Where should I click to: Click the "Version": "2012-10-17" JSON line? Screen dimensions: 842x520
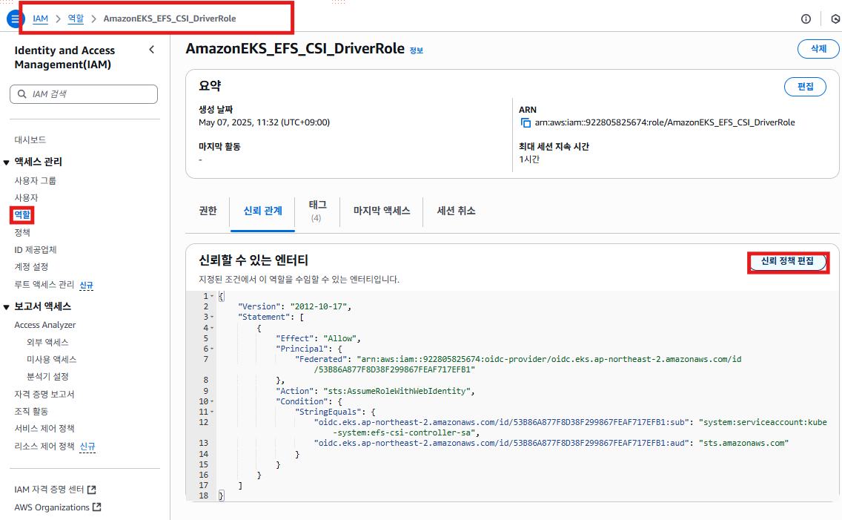pos(294,307)
